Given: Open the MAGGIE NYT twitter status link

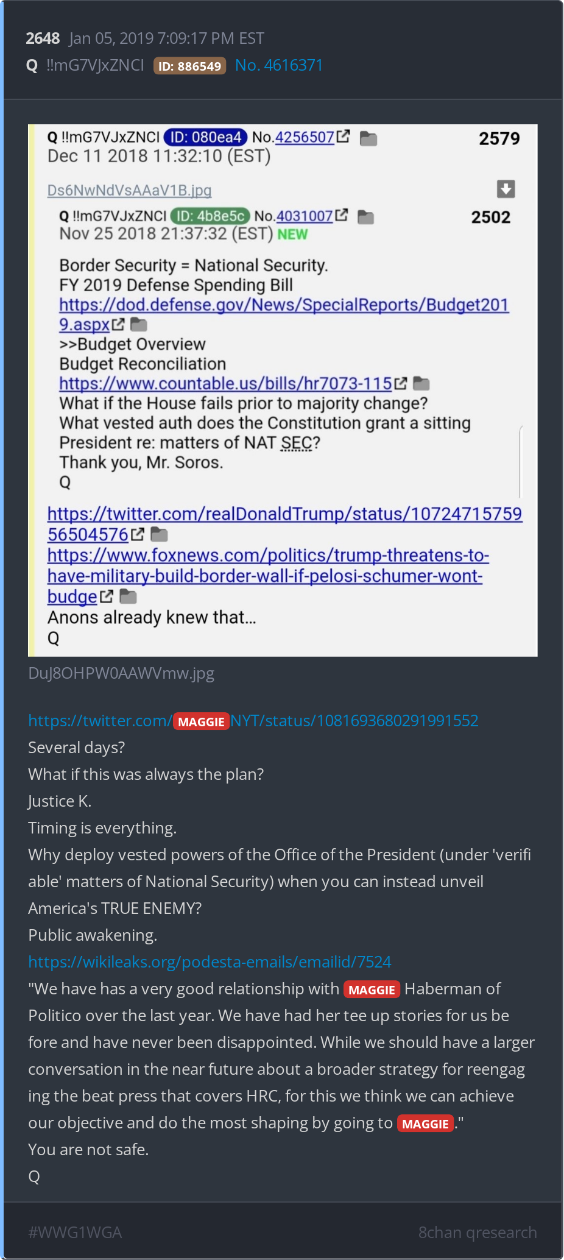Looking at the screenshot, I should (253, 721).
